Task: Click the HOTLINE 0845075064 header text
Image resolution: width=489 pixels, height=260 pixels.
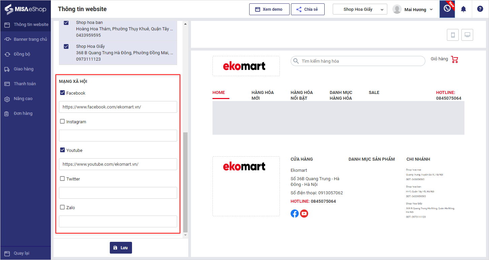Action: [449, 95]
